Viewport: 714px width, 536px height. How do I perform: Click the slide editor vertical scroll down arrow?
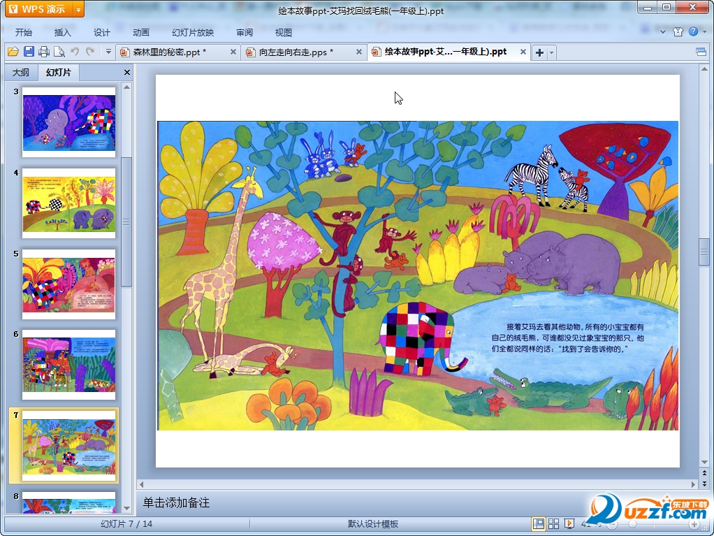[704, 462]
